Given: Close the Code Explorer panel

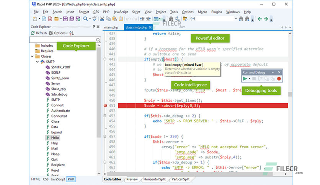Looking at the screenshot, I should click(98, 26).
